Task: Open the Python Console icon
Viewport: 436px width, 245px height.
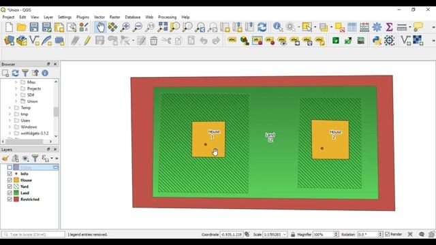Action: 377,41
